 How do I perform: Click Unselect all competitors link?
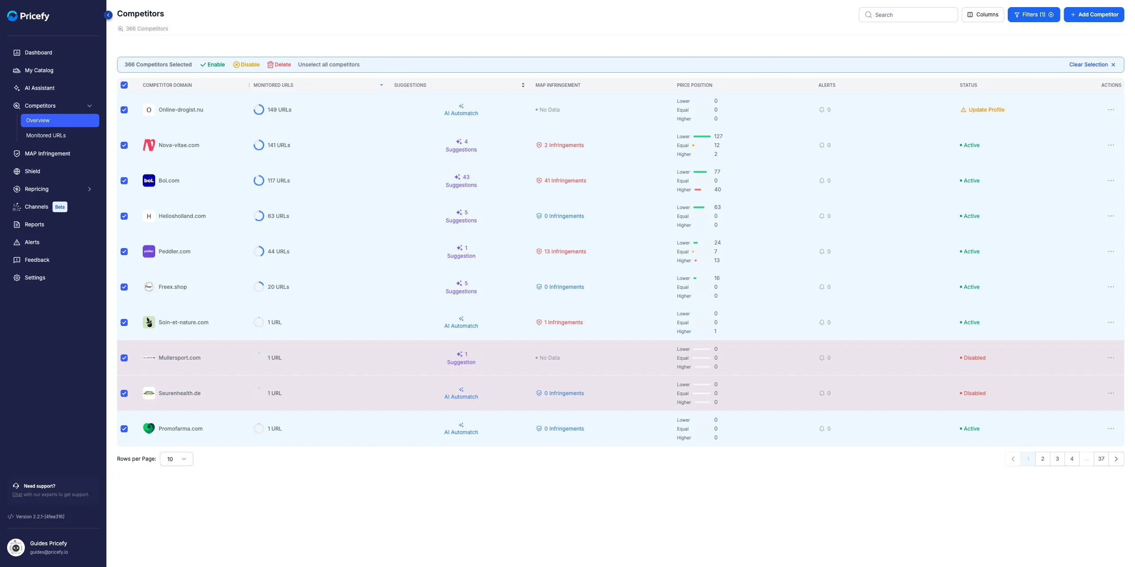pos(329,65)
